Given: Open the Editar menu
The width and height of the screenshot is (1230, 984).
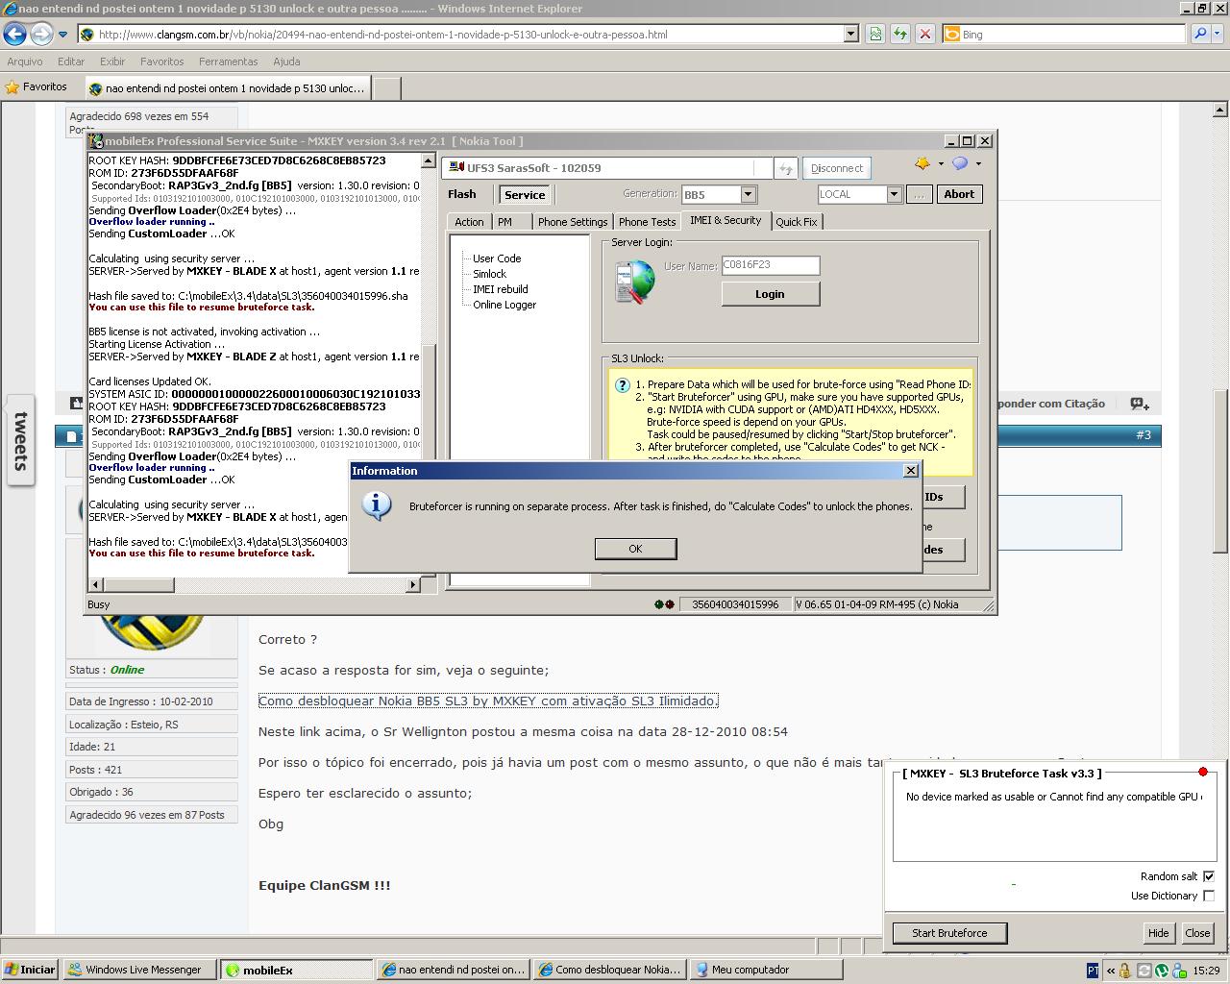Looking at the screenshot, I should pyautogui.click(x=71, y=61).
